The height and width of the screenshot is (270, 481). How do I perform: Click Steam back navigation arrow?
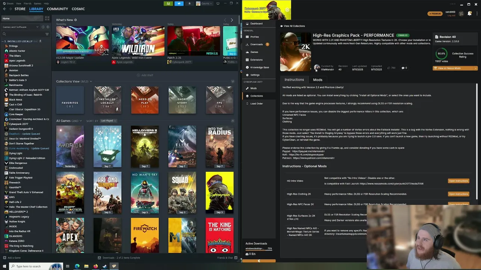pyautogui.click(x=4, y=9)
